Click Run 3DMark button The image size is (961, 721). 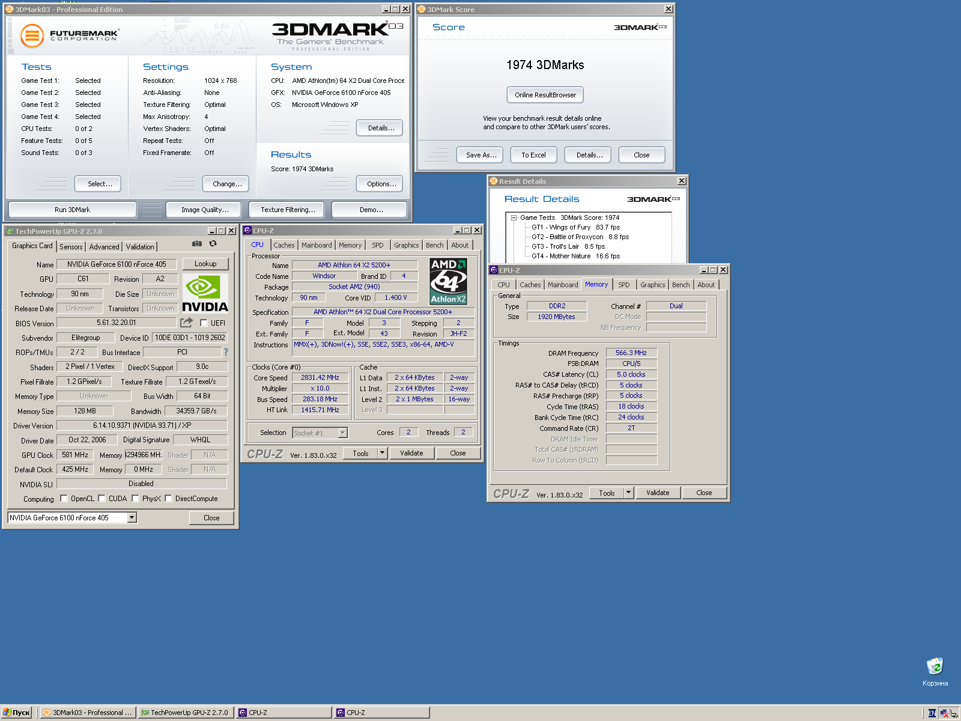[72, 210]
